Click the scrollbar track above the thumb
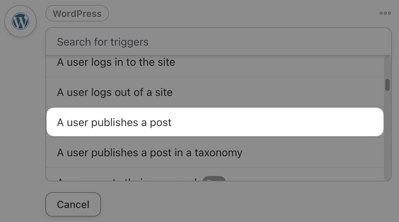This screenshot has width=399, height=222. click(387, 68)
